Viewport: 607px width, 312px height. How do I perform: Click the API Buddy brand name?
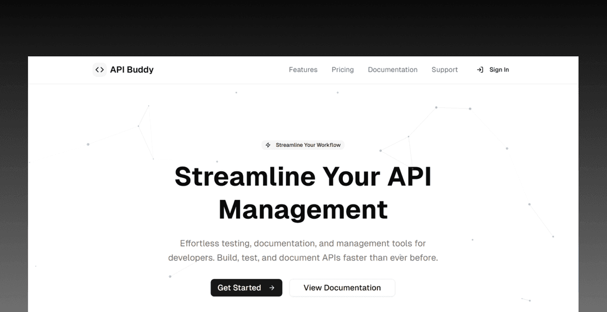tap(132, 70)
